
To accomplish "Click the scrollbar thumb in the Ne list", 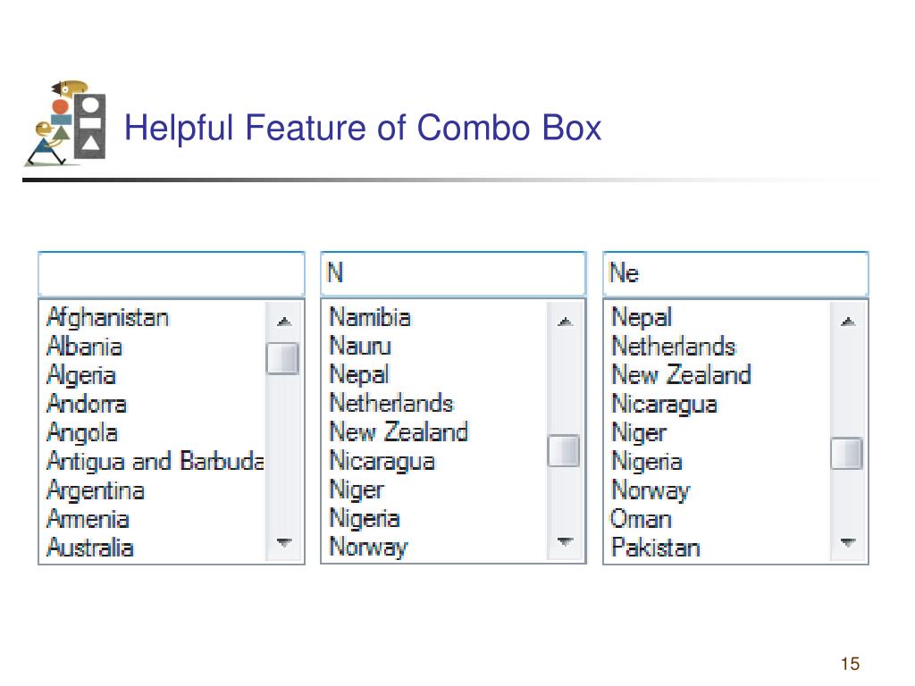I will coord(847,453).
